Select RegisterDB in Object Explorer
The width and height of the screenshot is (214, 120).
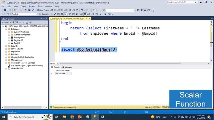(18, 40)
